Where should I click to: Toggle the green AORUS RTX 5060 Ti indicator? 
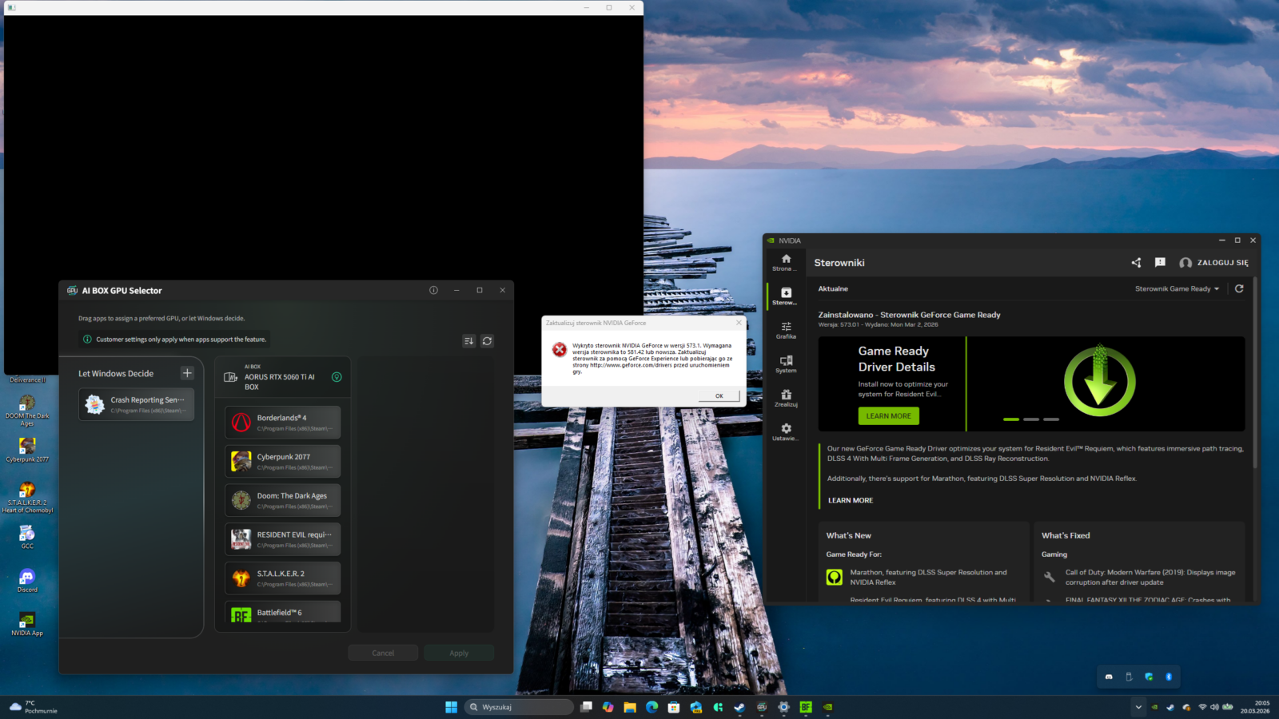click(337, 377)
